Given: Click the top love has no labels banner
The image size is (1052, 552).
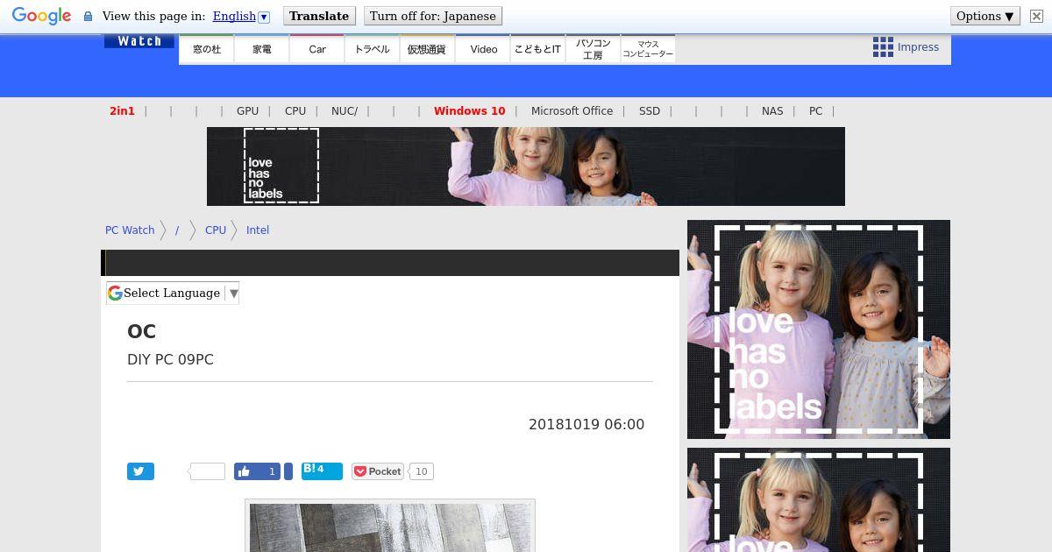Looking at the screenshot, I should tap(526, 166).
